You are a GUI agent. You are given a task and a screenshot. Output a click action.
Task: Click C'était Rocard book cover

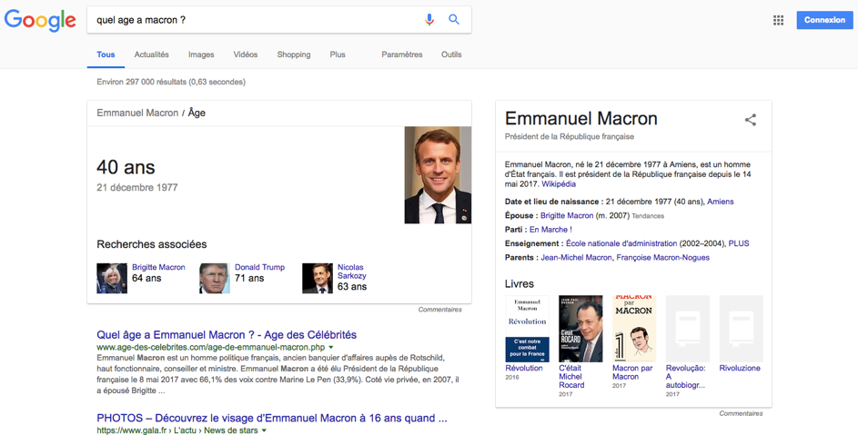tap(580, 329)
